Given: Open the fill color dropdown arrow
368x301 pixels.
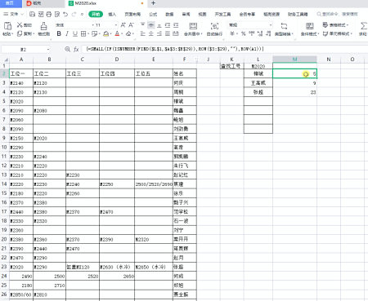Looking at the screenshot, I should pos(111,34).
